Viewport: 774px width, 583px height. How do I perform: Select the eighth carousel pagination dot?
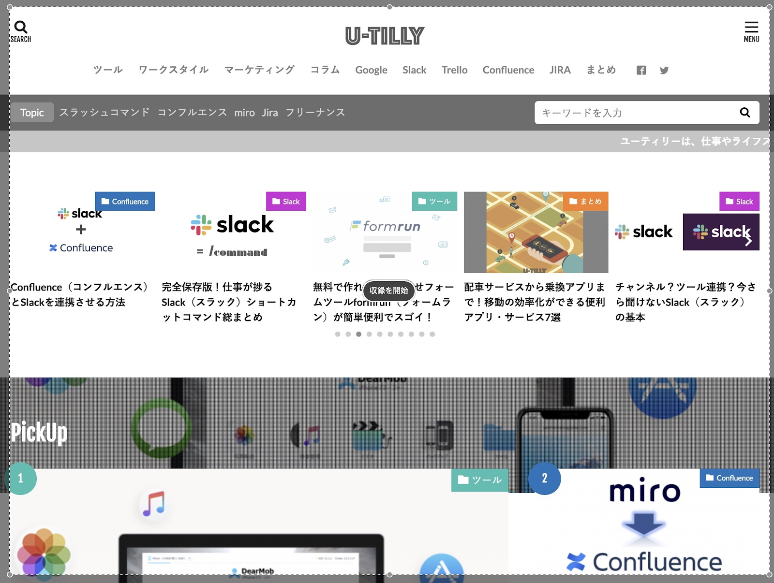pyautogui.click(x=411, y=334)
